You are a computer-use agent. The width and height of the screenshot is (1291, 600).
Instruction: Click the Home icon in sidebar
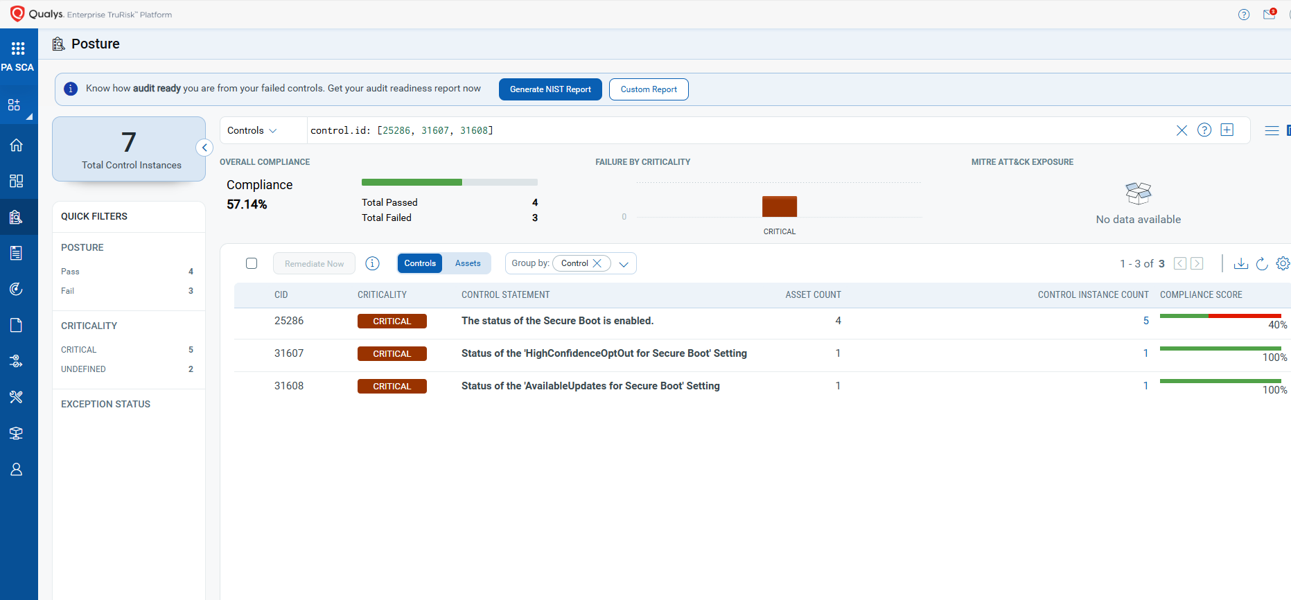pos(17,145)
